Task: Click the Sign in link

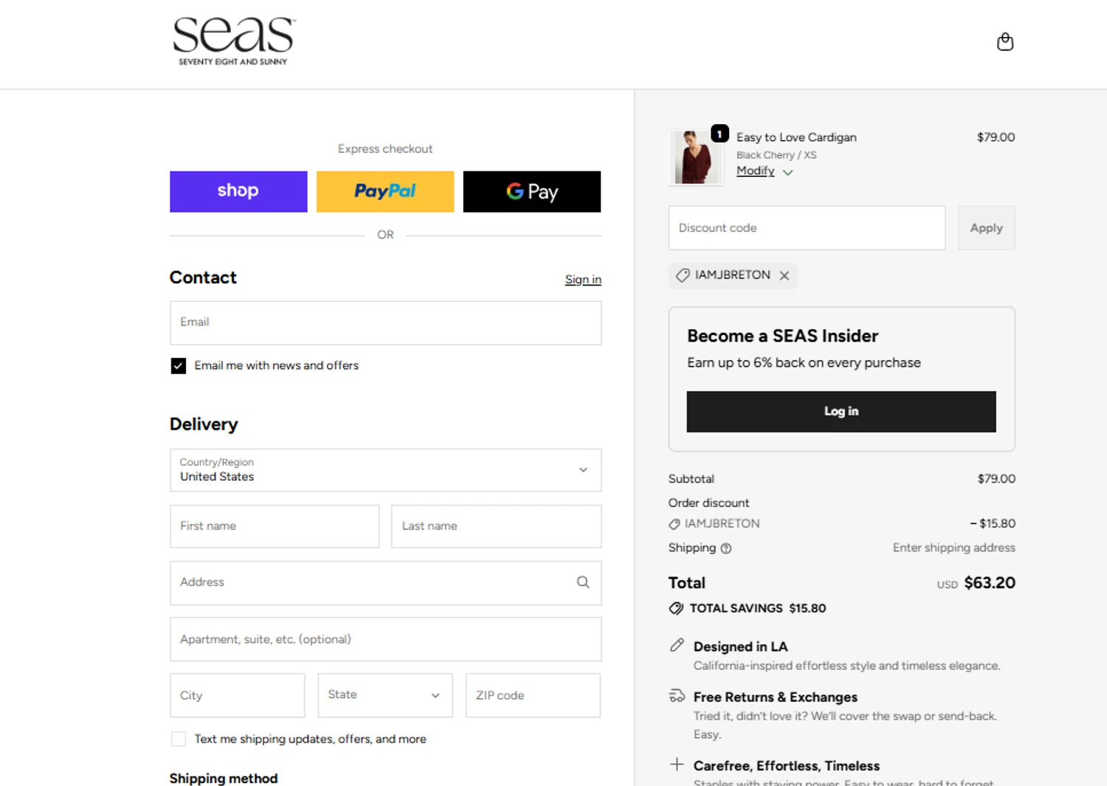Action: point(583,280)
